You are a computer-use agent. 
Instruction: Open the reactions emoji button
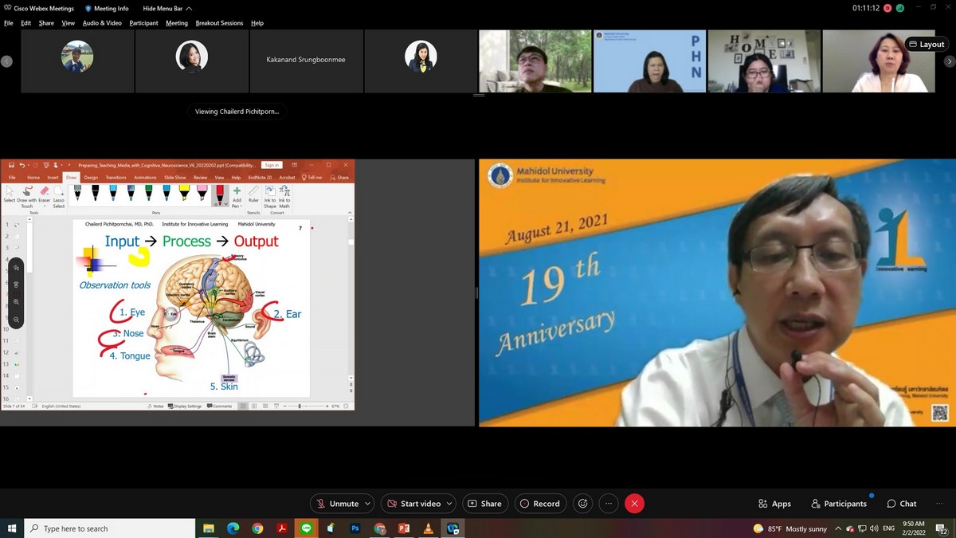pyautogui.click(x=583, y=504)
